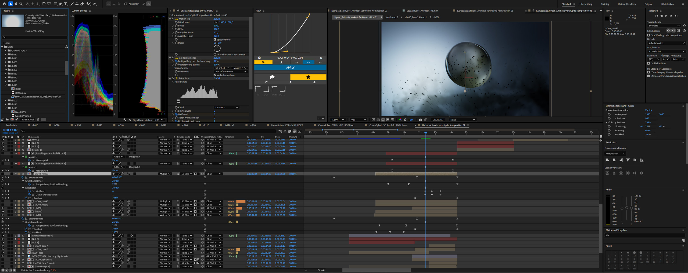
Task: Toggle the Ausrichten checkbox in the top toolbar
Action: tap(126, 4)
